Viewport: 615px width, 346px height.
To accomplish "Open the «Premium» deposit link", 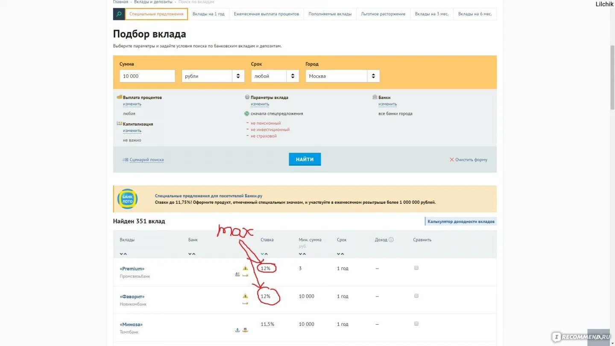I will point(132,269).
